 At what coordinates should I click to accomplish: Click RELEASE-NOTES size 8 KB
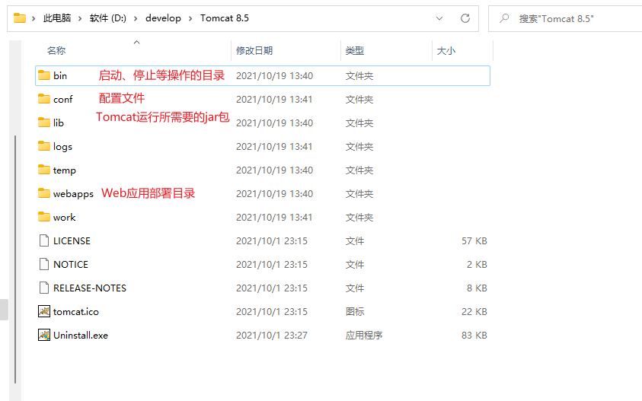tap(477, 288)
